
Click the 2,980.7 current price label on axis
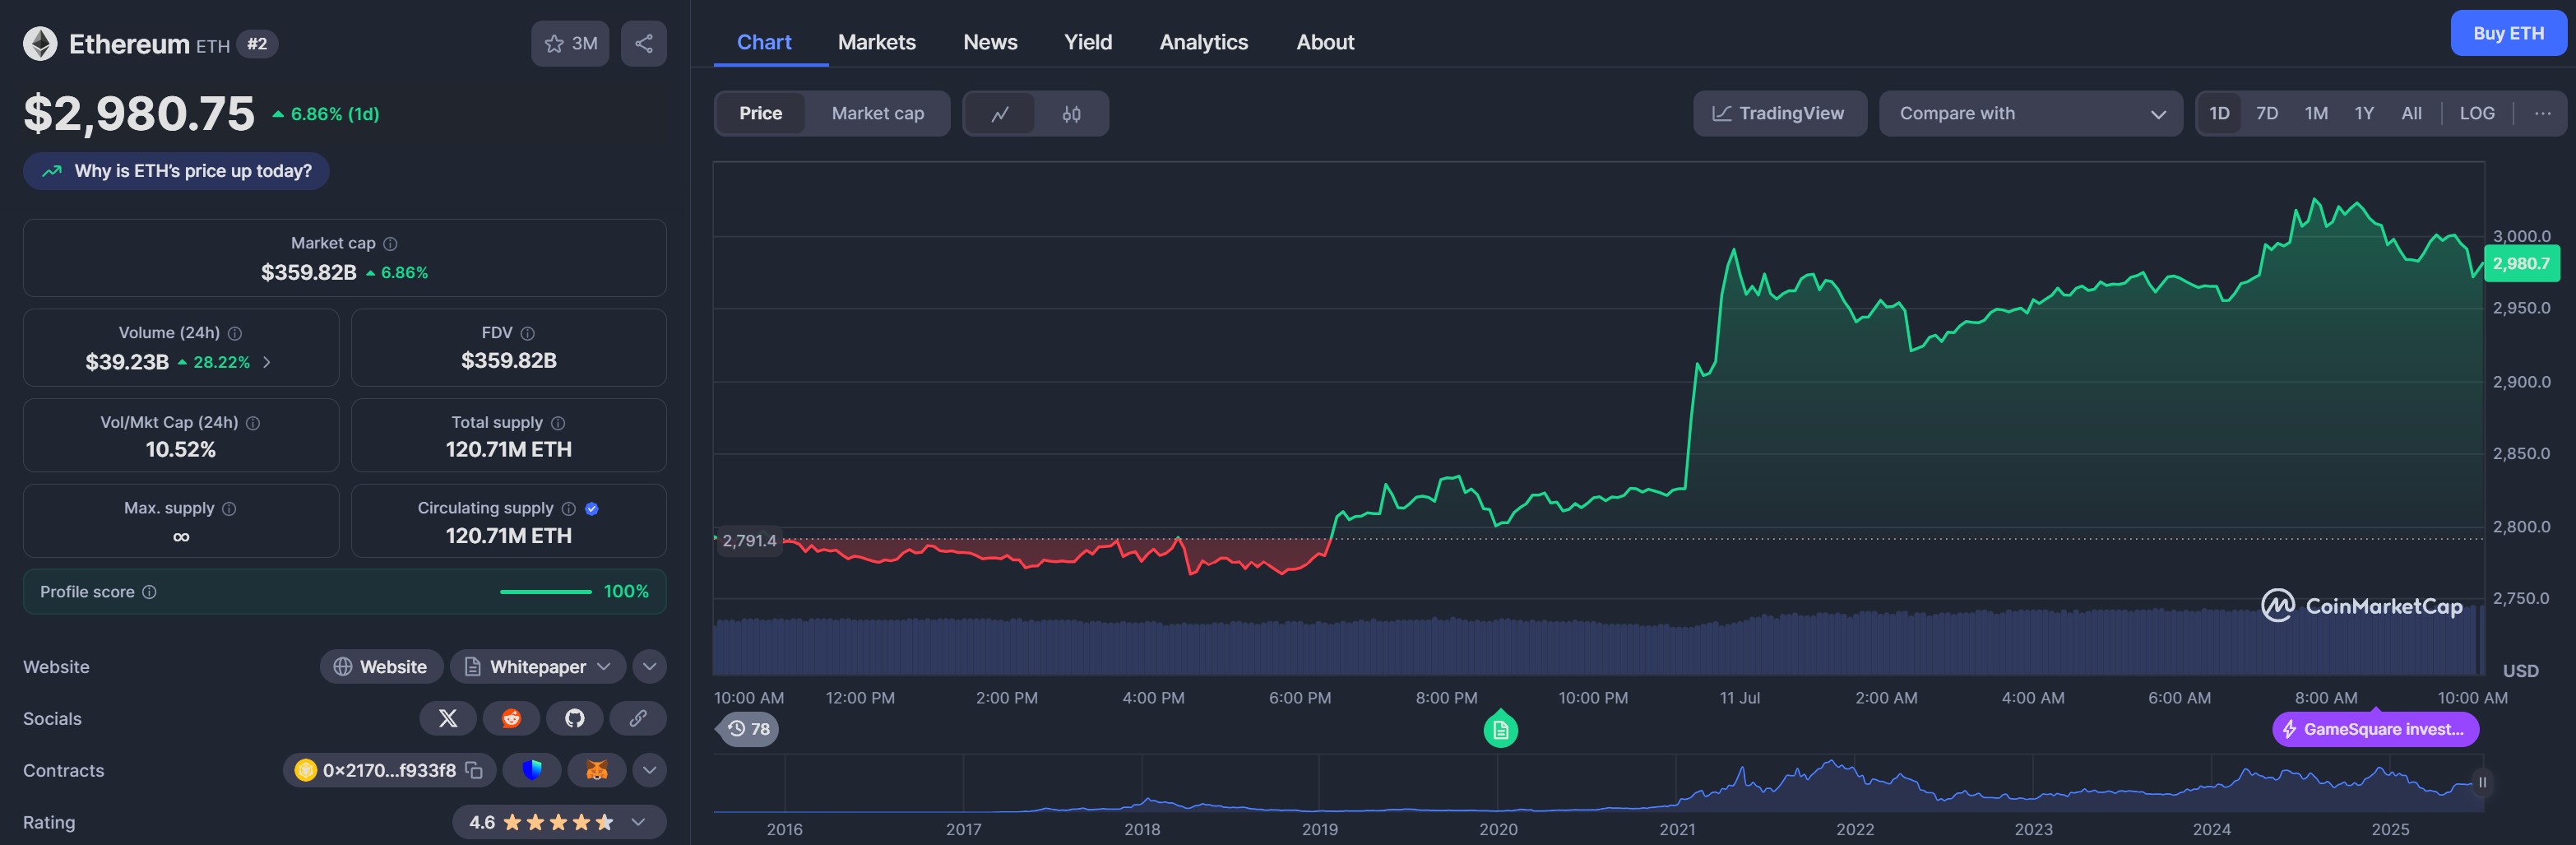tap(2521, 264)
